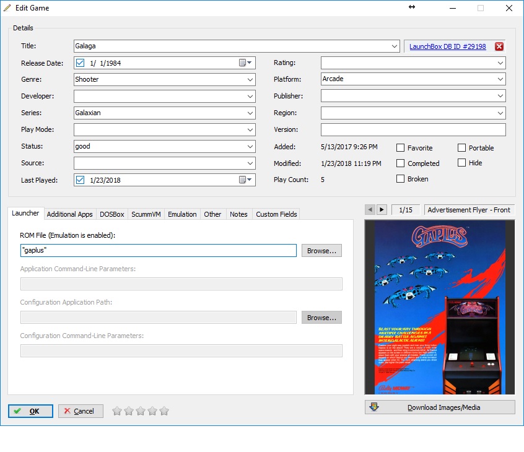
Task: Mark game as Broken
Action: coord(400,179)
